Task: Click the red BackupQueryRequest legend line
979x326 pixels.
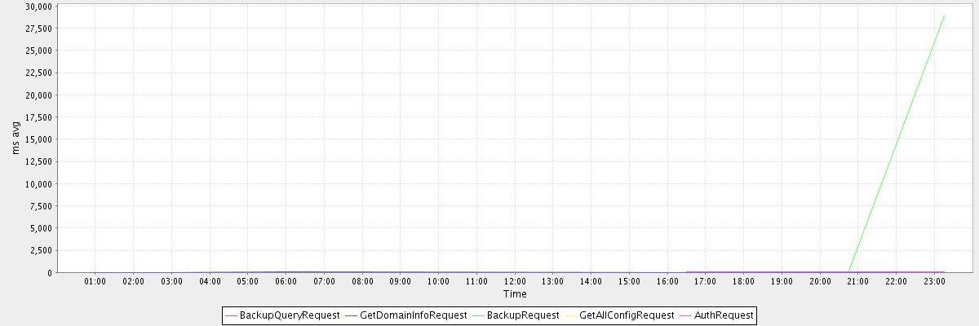Action: pos(231,315)
